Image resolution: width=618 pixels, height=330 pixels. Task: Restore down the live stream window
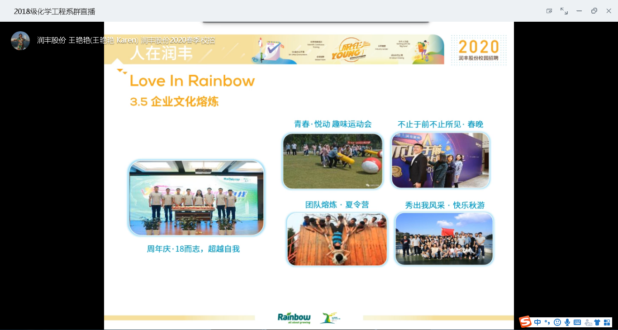pyautogui.click(x=594, y=11)
